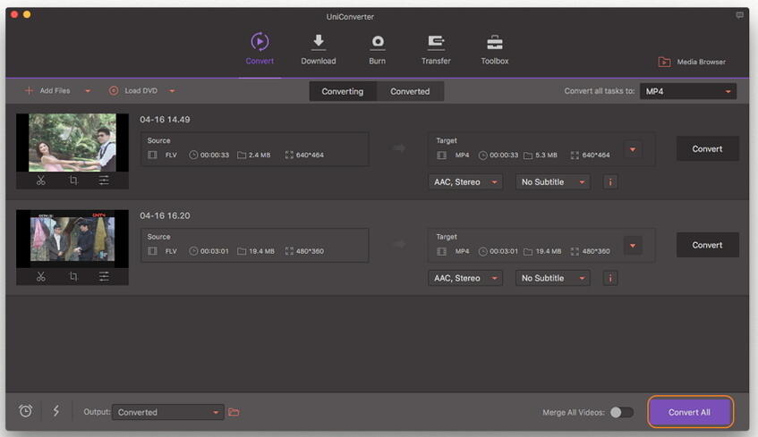Expand the Add Files dropdown arrow
The height and width of the screenshot is (437, 758).
[x=88, y=91]
